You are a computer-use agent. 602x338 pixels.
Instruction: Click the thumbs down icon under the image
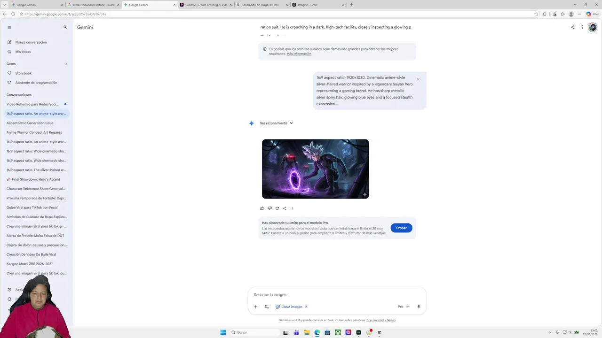tap(269, 208)
